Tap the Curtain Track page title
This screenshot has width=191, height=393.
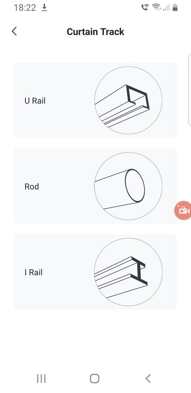click(x=95, y=32)
